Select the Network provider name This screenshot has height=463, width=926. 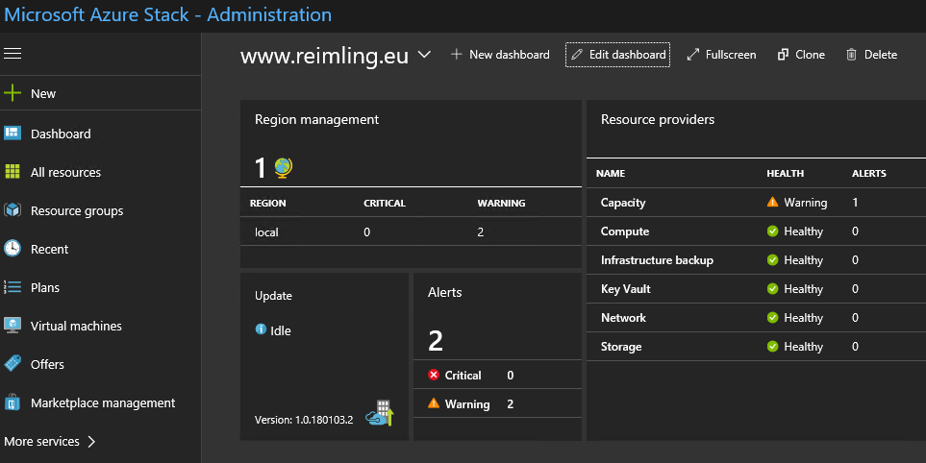[623, 317]
